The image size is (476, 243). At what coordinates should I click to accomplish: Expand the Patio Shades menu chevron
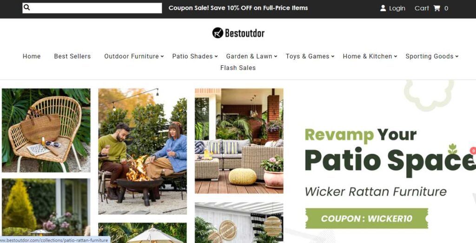(x=216, y=57)
